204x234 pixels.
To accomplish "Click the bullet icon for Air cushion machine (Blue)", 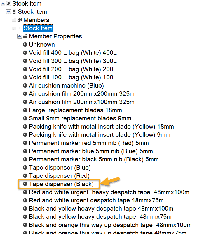I will [x=25, y=86].
